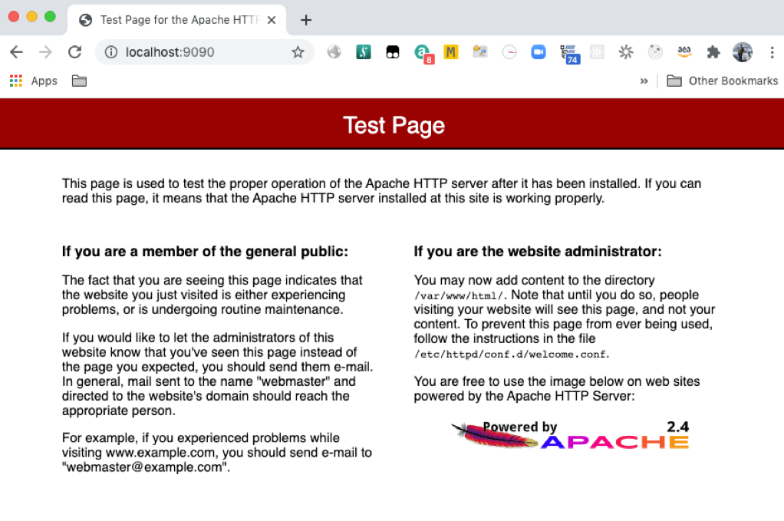Open the clock extension icon
Image resolution: width=784 pixels, height=521 pixels.
509,52
